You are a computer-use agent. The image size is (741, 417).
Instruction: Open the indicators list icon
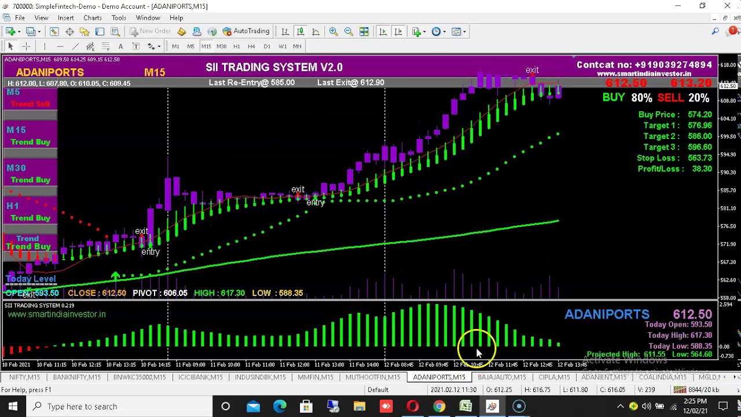pos(416,31)
